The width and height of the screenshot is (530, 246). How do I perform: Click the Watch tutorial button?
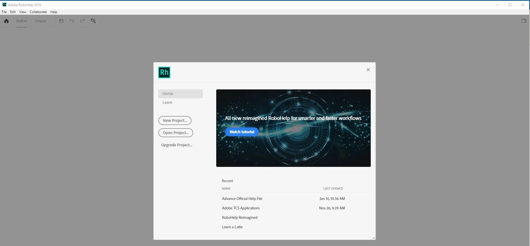[242, 132]
